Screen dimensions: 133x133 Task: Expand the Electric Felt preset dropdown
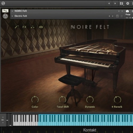pos(12,16)
